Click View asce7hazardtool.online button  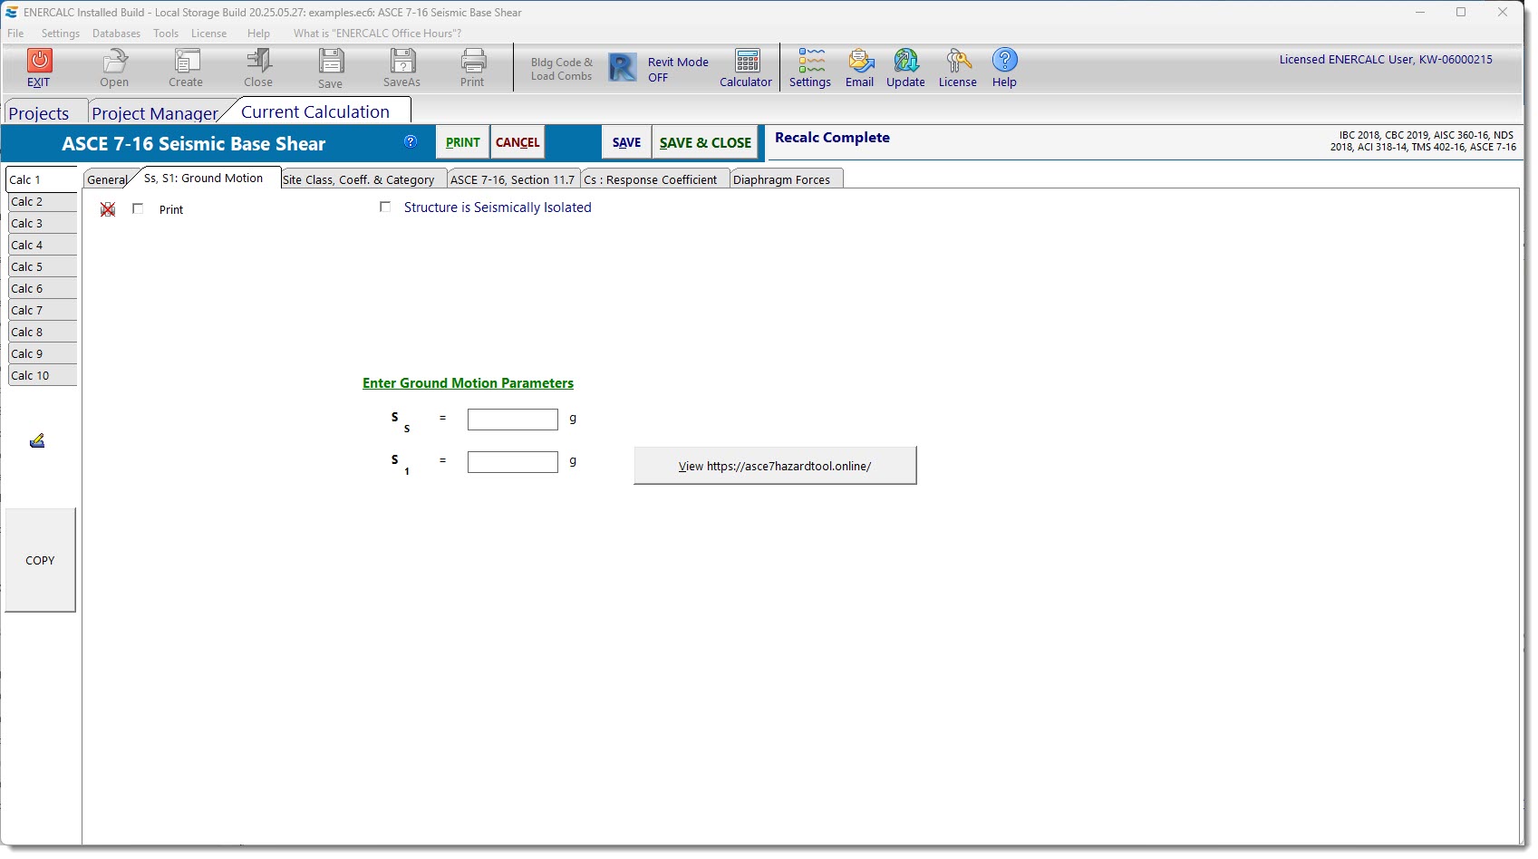pos(775,466)
